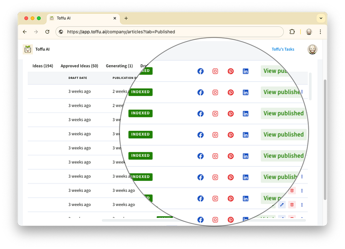Image resolution: width=345 pixels, height=249 pixels.
Task: Switch to the Approved Ideas (50) tab
Action: coord(79,66)
